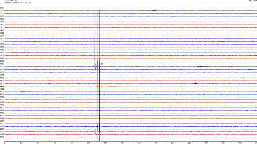Select the 10:30 trace time label
The image size is (257, 144).
point(2,67)
